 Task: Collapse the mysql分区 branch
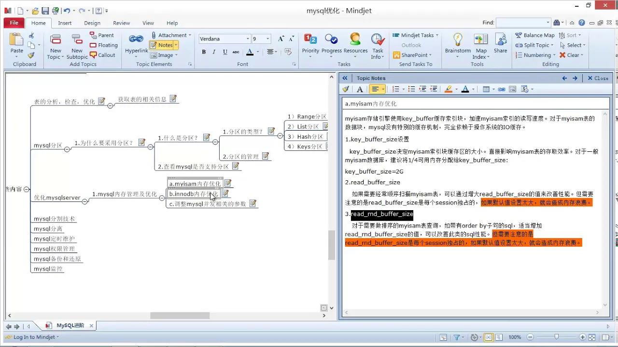(67, 149)
